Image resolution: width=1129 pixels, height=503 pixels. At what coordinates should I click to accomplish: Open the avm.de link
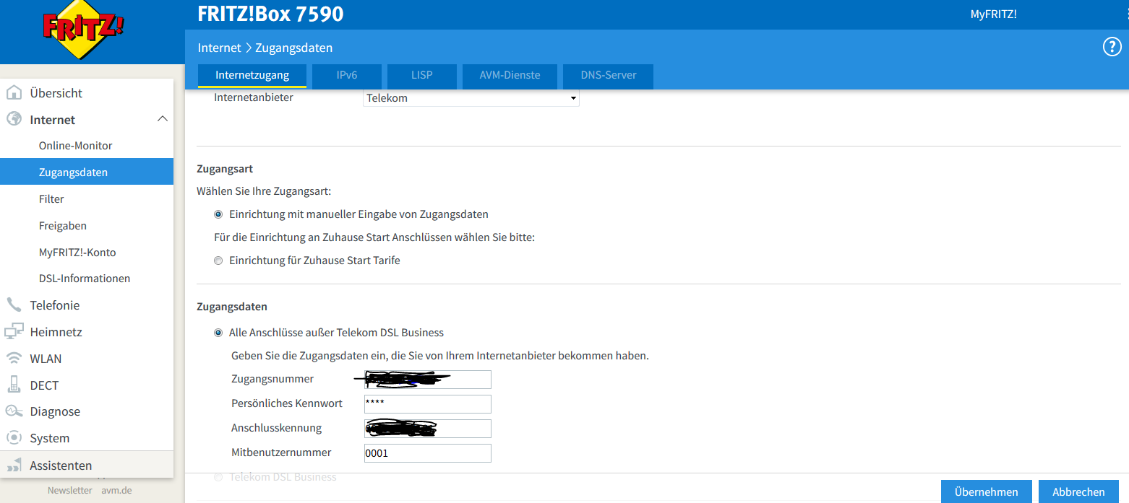pos(116,490)
